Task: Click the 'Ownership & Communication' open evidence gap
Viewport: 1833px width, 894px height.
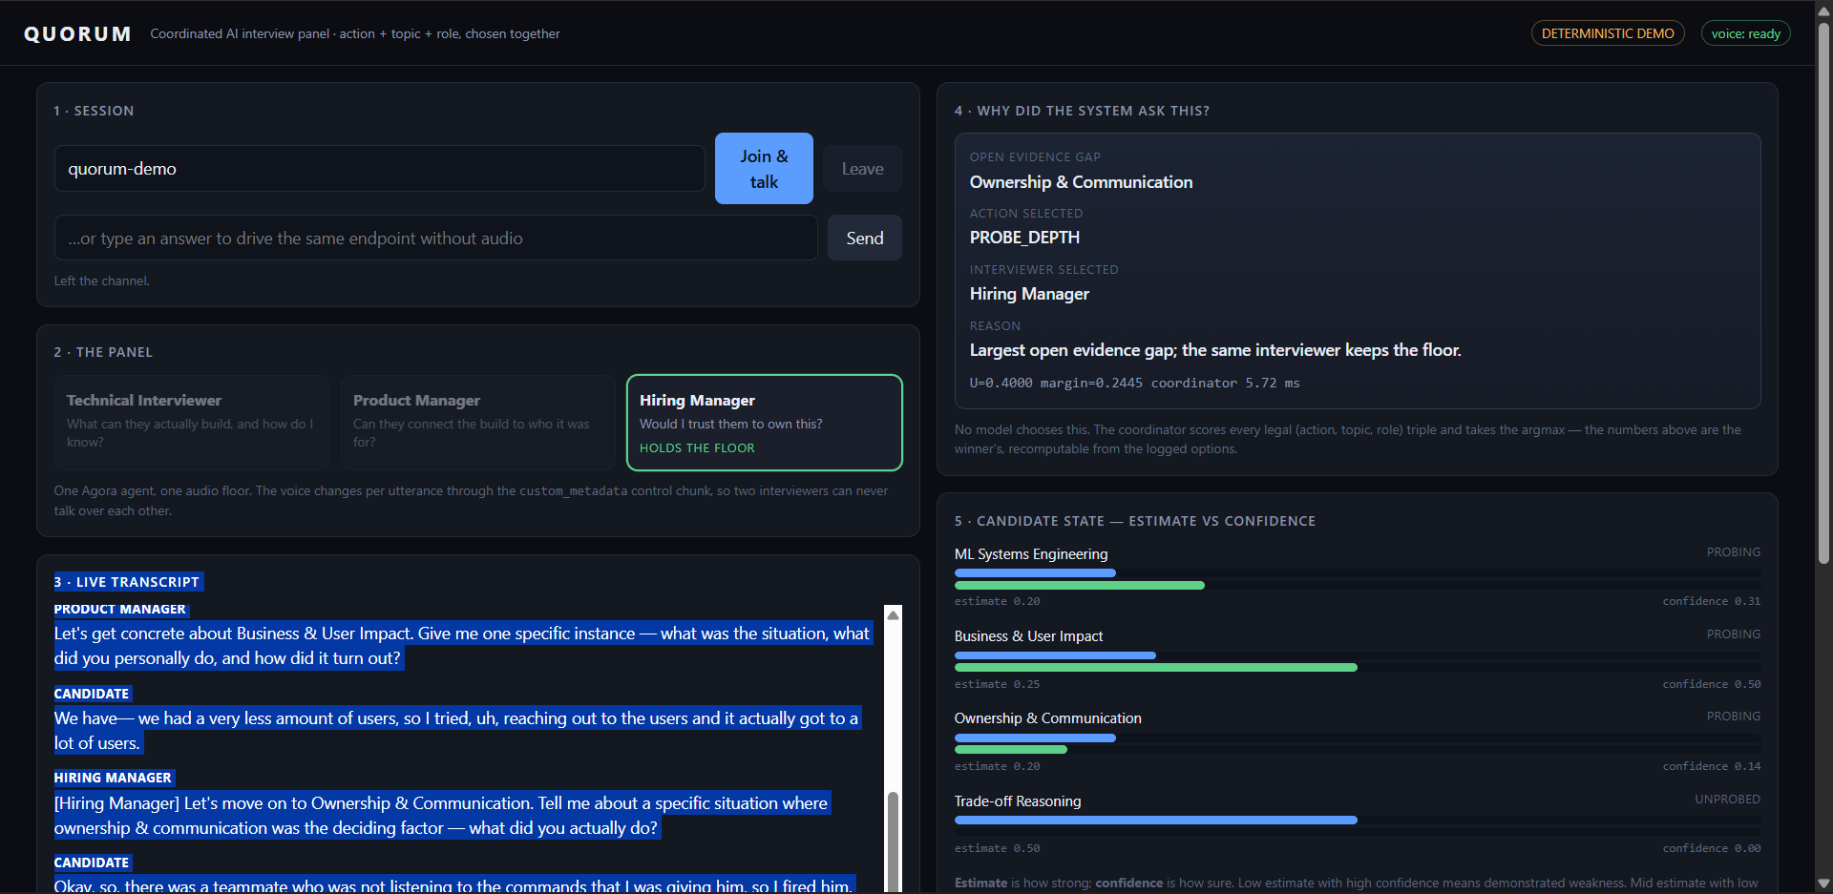Action: tap(1081, 182)
